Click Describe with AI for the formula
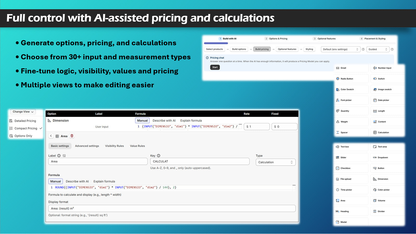The height and width of the screenshot is (234, 416). (x=77, y=181)
